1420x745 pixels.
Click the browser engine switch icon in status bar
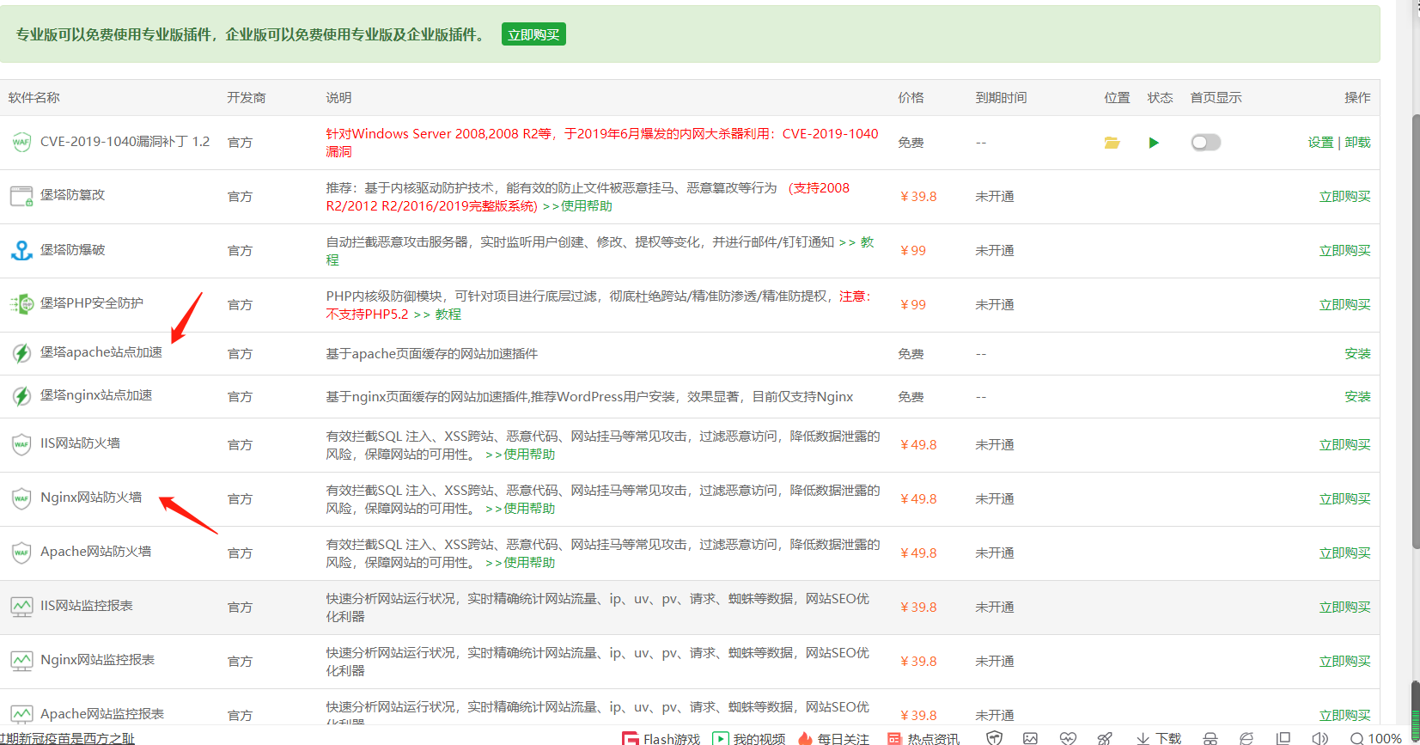(1246, 738)
